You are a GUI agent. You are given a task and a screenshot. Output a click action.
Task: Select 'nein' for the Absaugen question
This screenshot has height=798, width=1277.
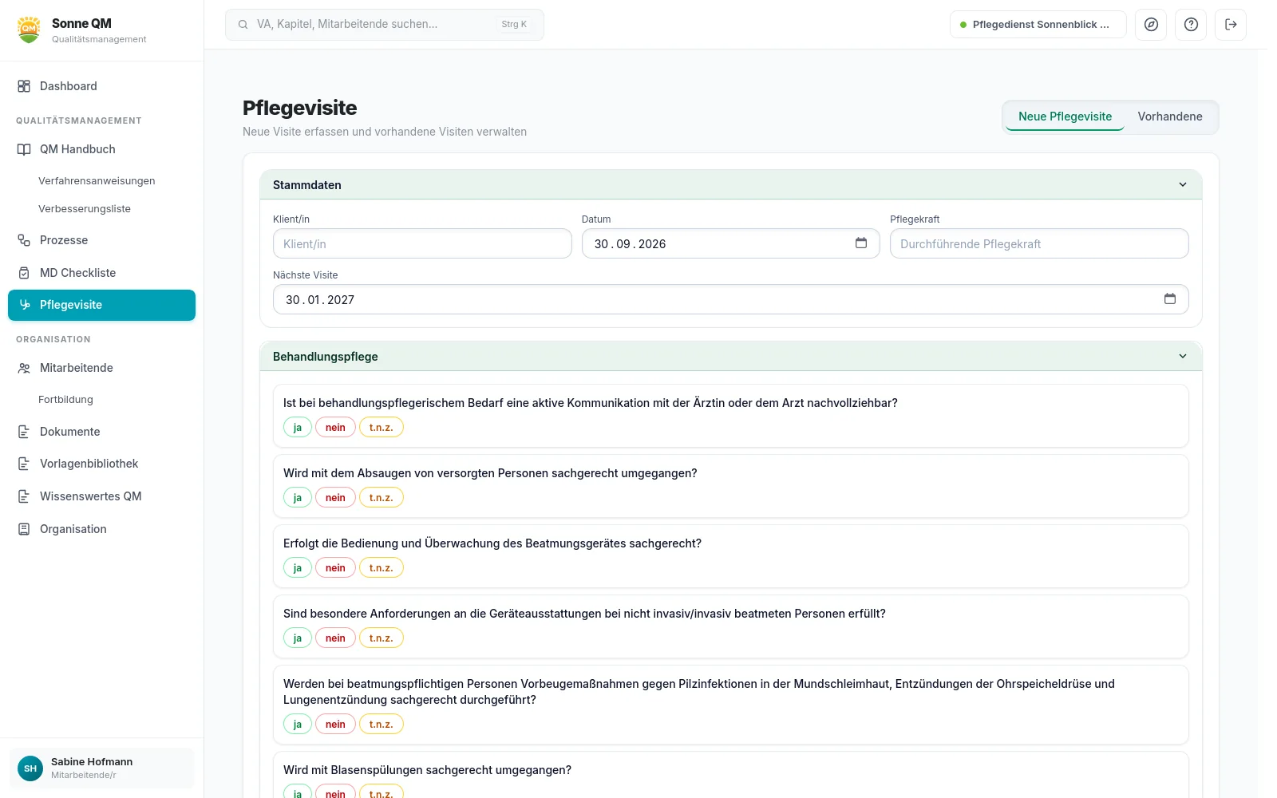[335, 498]
